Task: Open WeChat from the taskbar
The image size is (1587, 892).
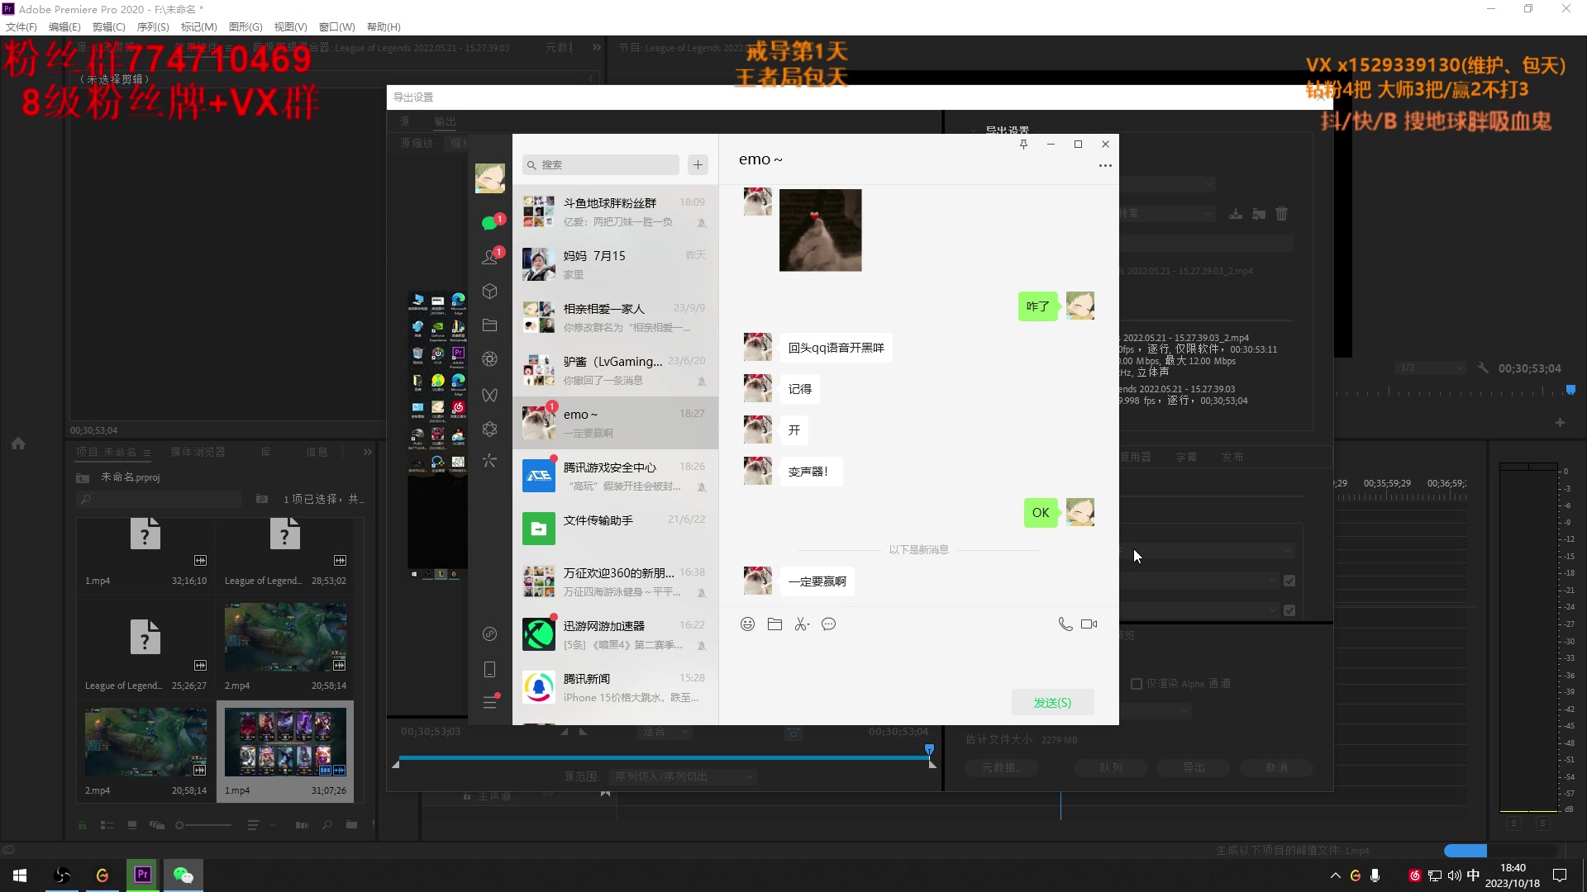Action: tap(183, 875)
